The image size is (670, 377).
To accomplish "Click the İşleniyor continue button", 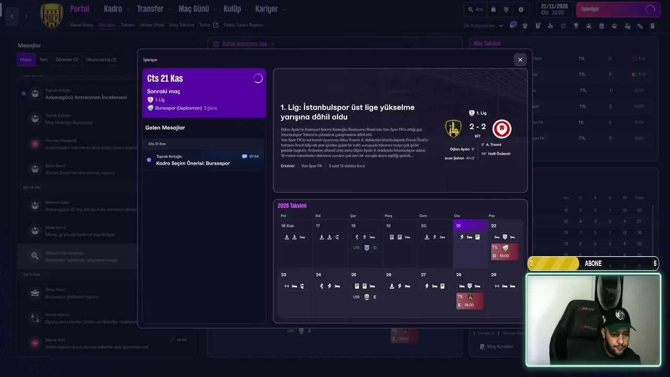I will [618, 9].
